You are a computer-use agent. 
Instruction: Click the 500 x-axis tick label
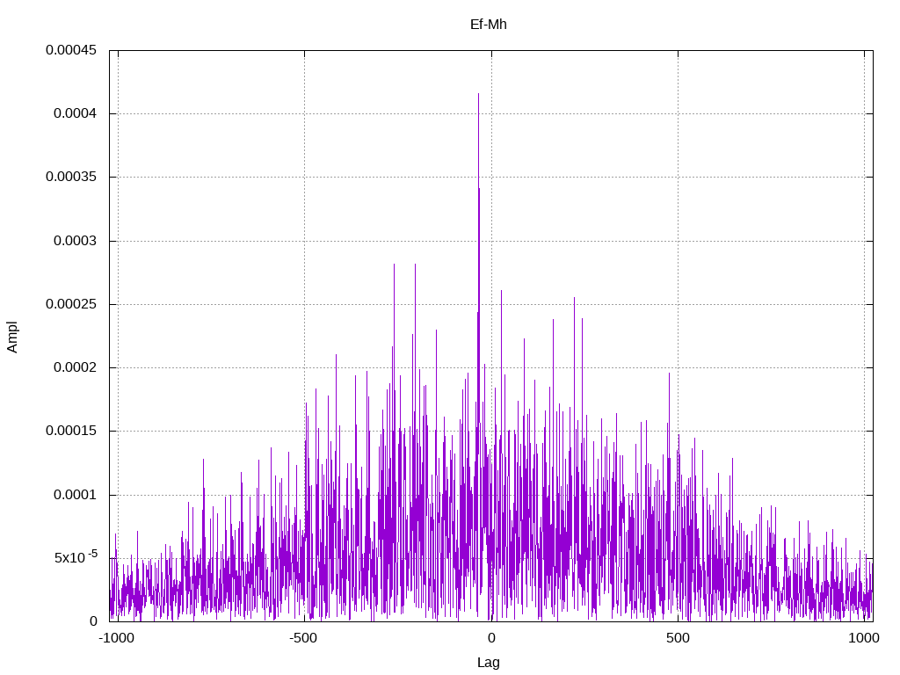pyautogui.click(x=678, y=638)
